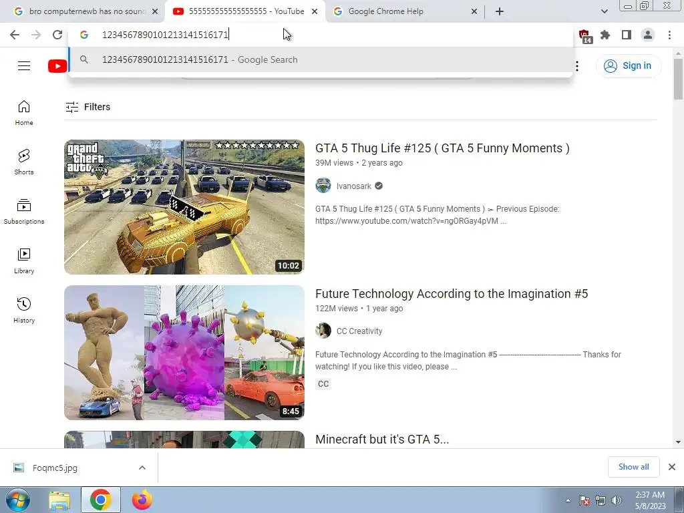Expand the Foqmc5.jpg download options chevron

coord(142,468)
